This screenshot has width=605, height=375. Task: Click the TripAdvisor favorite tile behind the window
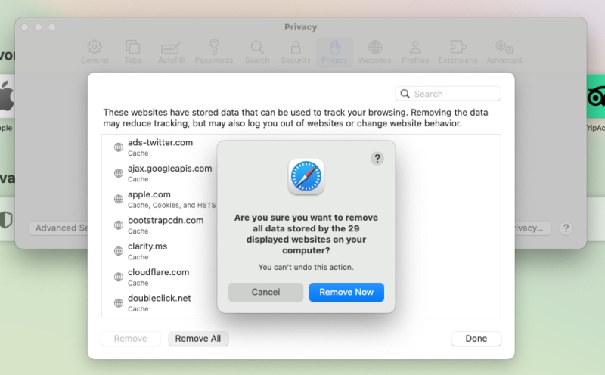(596, 97)
